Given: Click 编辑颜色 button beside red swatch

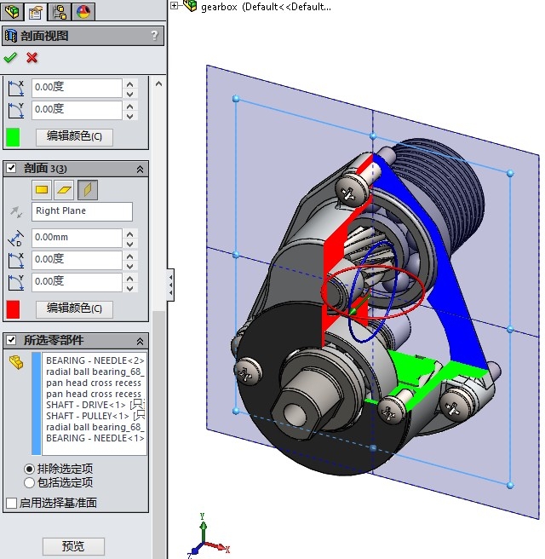Looking at the screenshot, I should tap(74, 308).
